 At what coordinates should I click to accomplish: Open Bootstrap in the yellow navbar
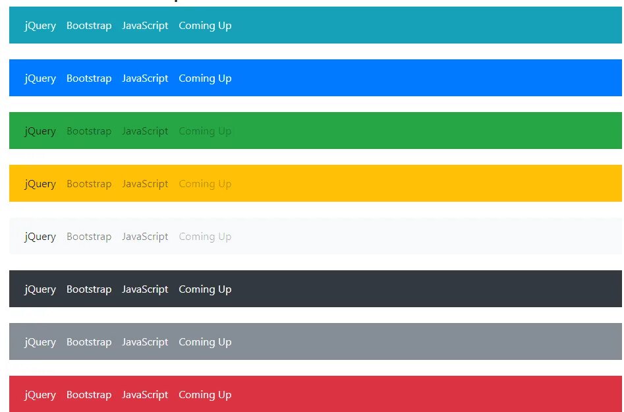[89, 184]
